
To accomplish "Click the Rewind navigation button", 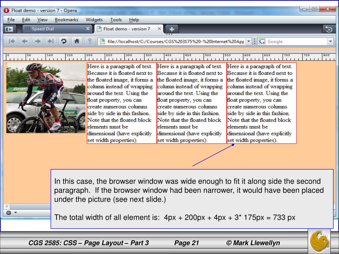I will pyautogui.click(x=12, y=41).
